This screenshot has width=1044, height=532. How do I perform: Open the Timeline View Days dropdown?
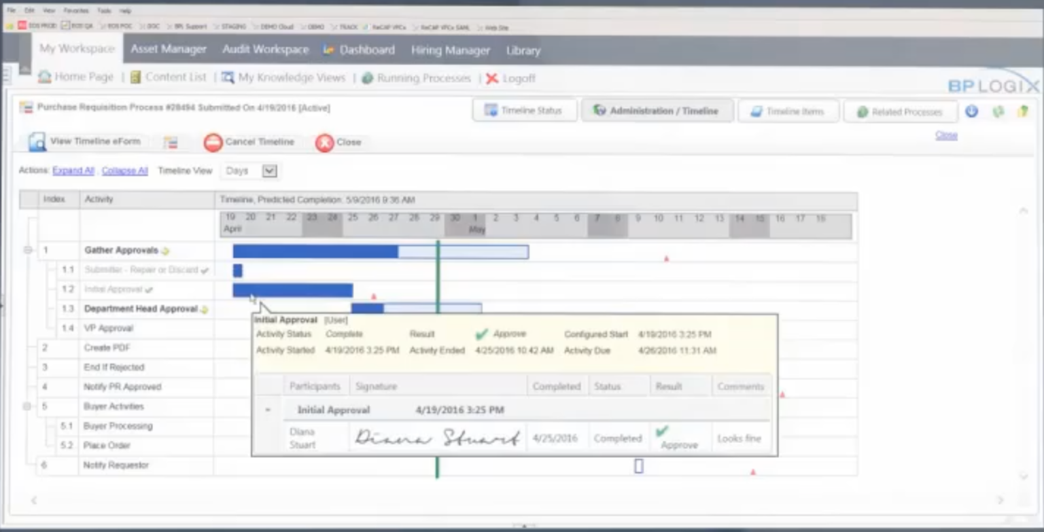[269, 171]
